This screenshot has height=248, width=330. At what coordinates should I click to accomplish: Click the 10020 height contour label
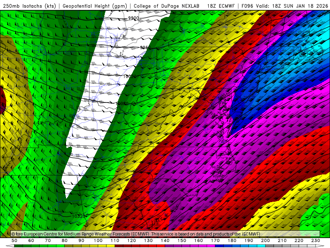(130, 76)
